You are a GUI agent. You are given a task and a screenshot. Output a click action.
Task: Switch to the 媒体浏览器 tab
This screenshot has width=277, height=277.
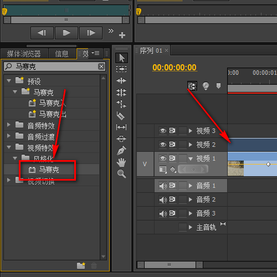pos(24,54)
